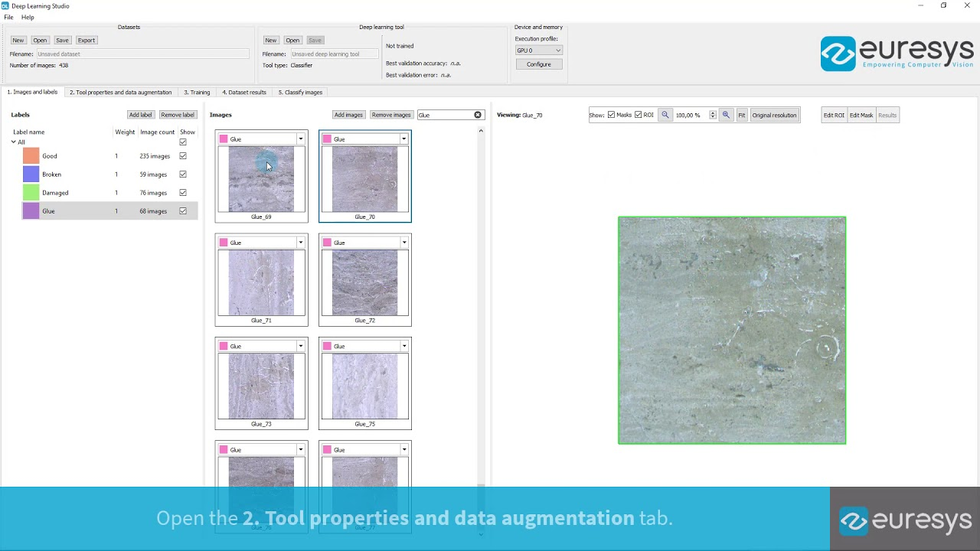The image size is (980, 551).
Task: Click the Damaged label green color swatch
Action: 31,193
